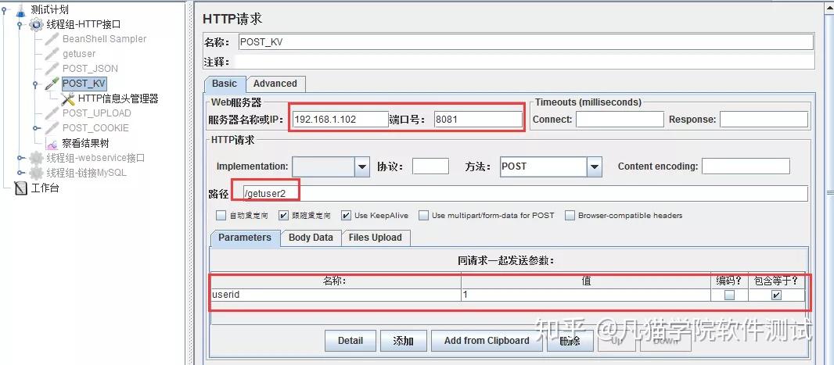
Task: Click the 路径 field with /getuser2
Action: pyautogui.click(x=524, y=193)
